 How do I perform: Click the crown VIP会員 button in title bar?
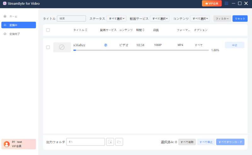point(212,3)
